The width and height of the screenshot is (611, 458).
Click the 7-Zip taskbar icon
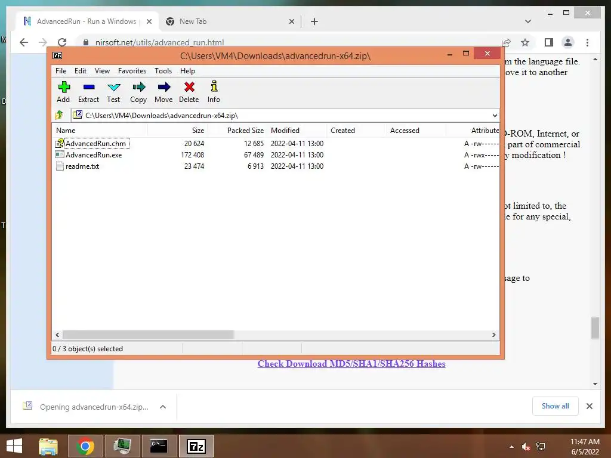point(196,446)
